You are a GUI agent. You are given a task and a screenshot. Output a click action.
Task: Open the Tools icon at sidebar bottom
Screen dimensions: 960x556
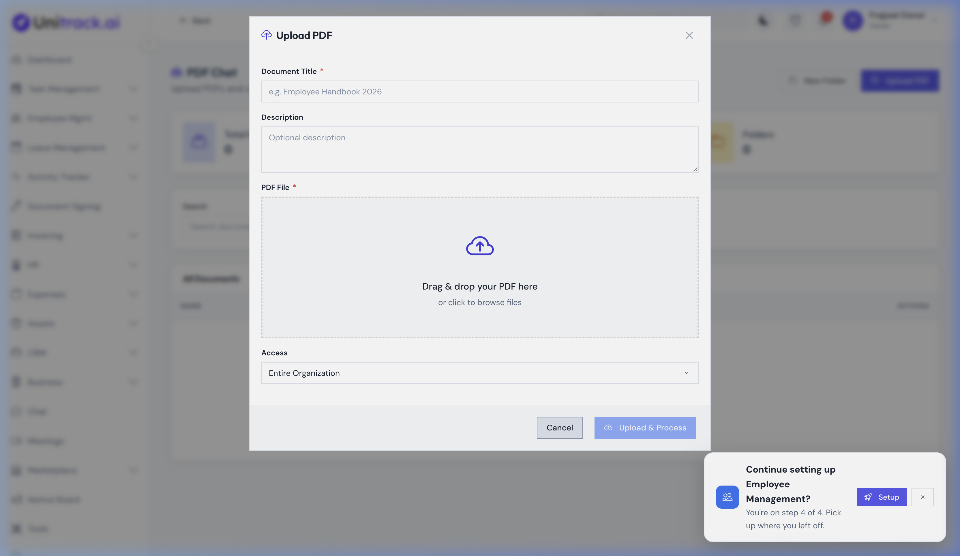click(x=16, y=529)
